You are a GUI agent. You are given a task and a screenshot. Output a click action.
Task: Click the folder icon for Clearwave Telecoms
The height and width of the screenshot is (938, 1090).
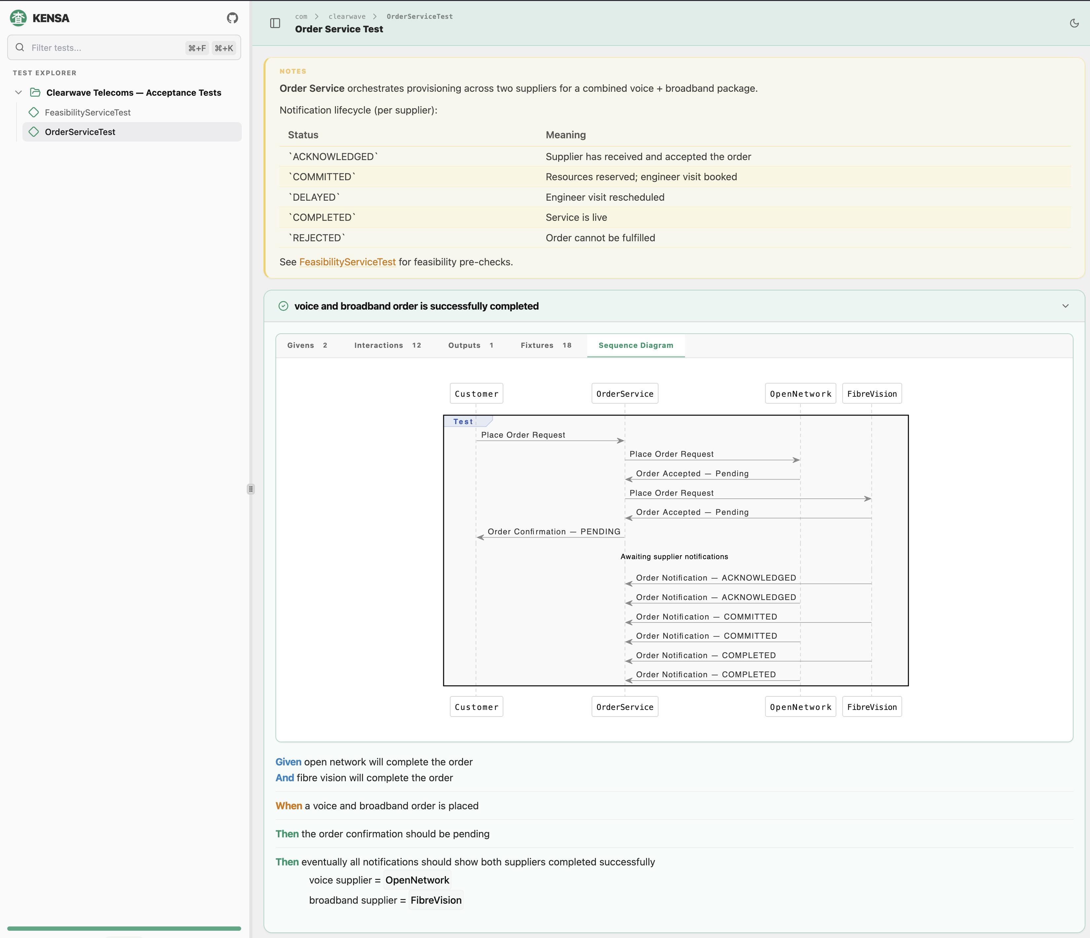(x=35, y=92)
